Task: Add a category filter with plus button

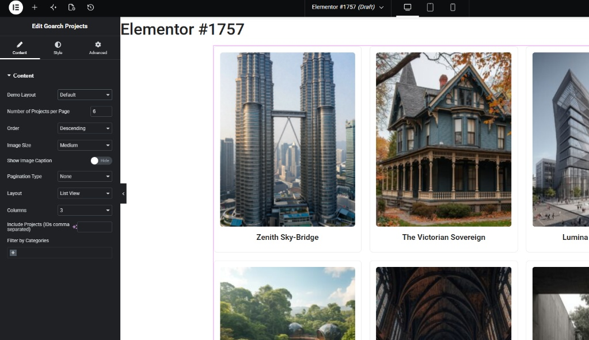Action: click(13, 253)
